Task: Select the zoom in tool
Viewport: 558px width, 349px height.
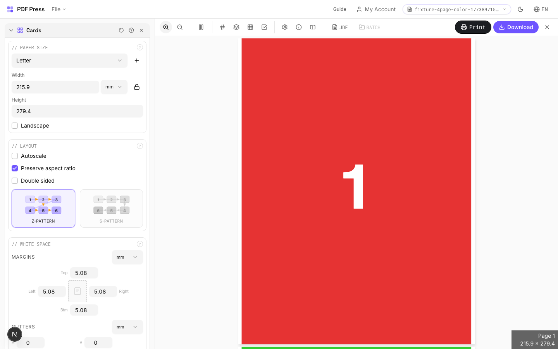Action: click(x=166, y=27)
